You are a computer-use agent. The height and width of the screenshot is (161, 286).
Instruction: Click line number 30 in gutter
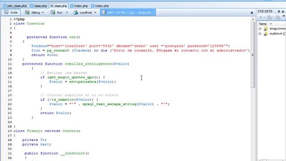[x=10, y=149]
